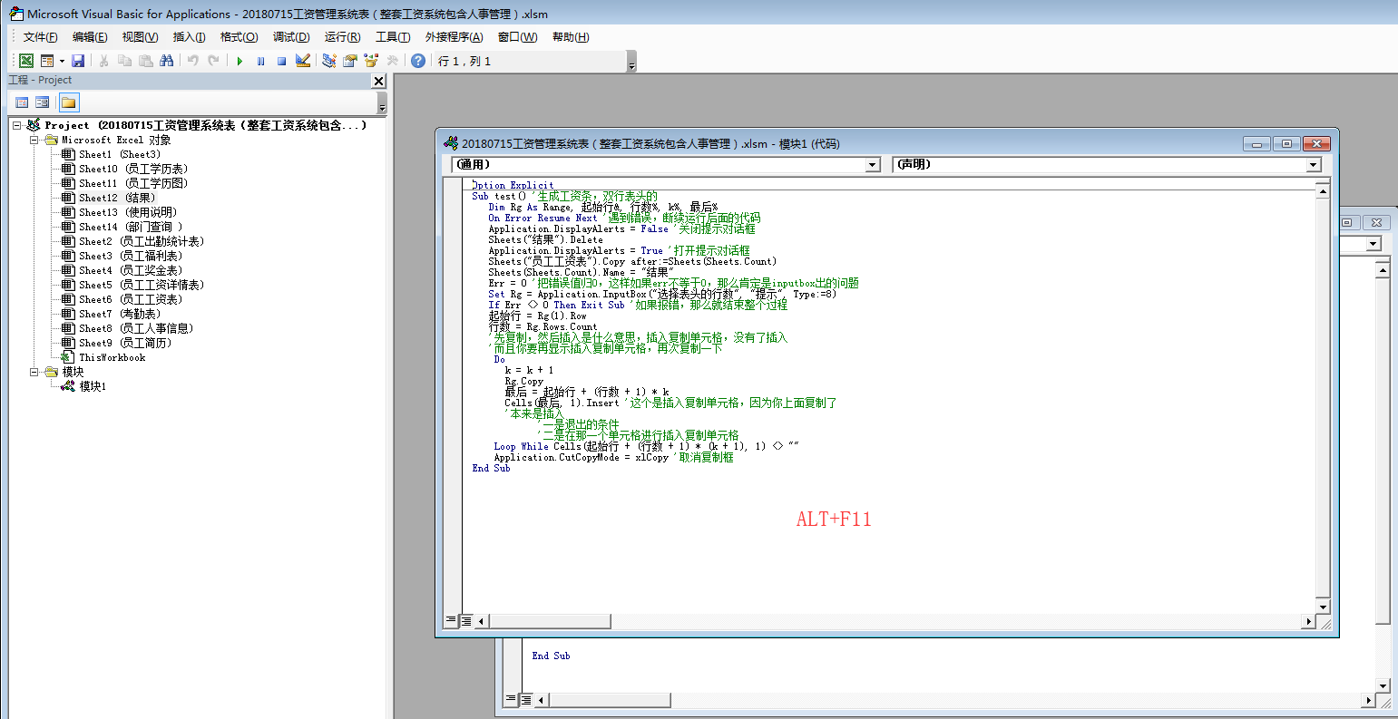
Task: Open VBA Help question mark icon
Action: pos(418,61)
